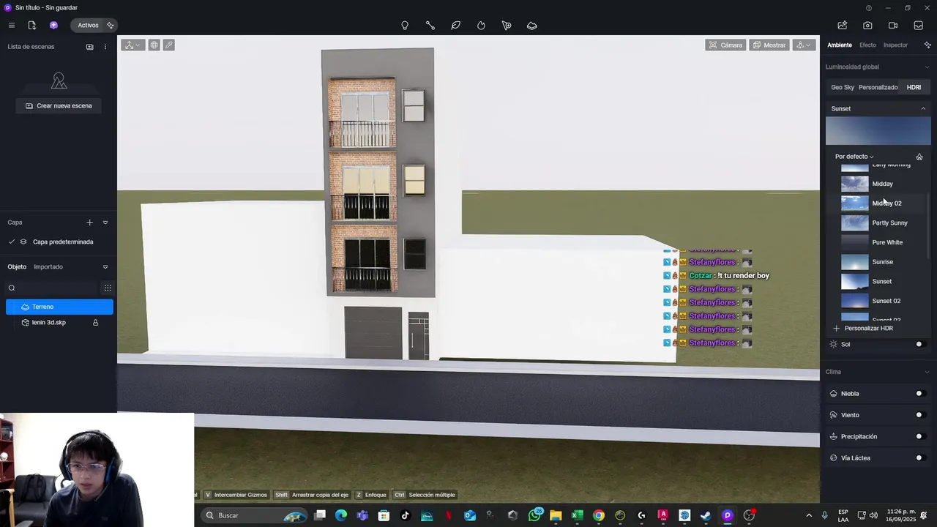Open the purple AI assistant icon
The image size is (937, 527).
(x=53, y=25)
